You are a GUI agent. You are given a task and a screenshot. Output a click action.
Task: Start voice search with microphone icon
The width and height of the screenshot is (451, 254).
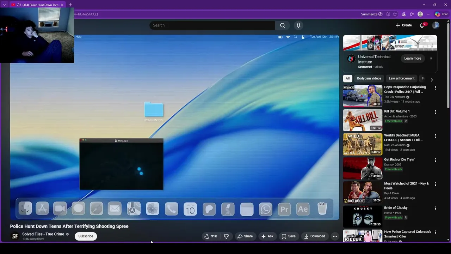[x=298, y=25]
